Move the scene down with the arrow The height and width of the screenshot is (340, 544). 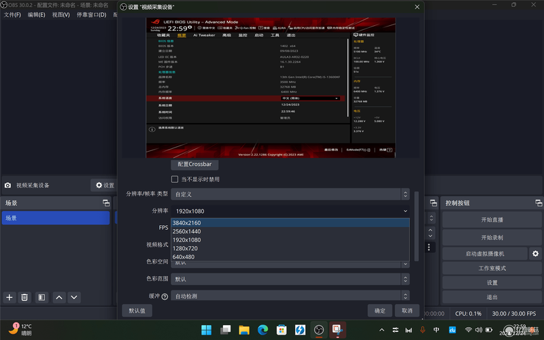[74, 297]
